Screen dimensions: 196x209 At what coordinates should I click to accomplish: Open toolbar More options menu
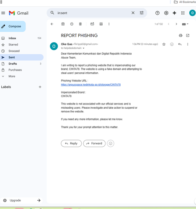click(109, 24)
